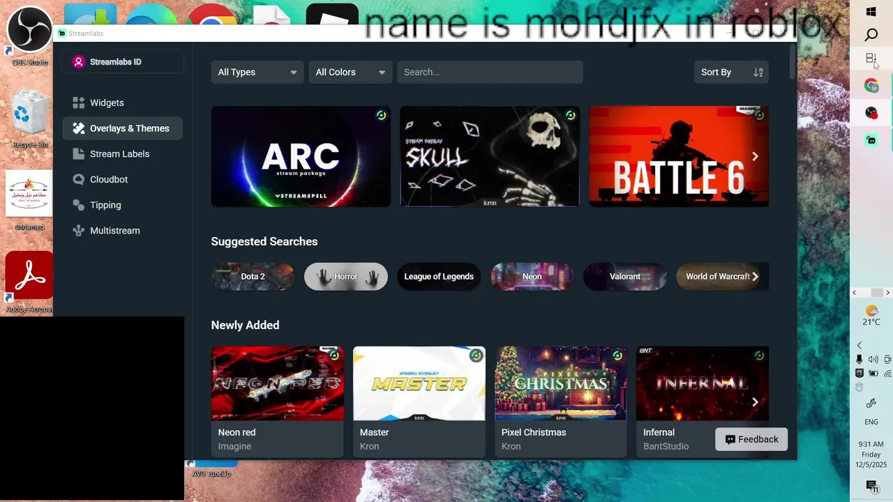Open the Tipping section

click(x=122, y=205)
